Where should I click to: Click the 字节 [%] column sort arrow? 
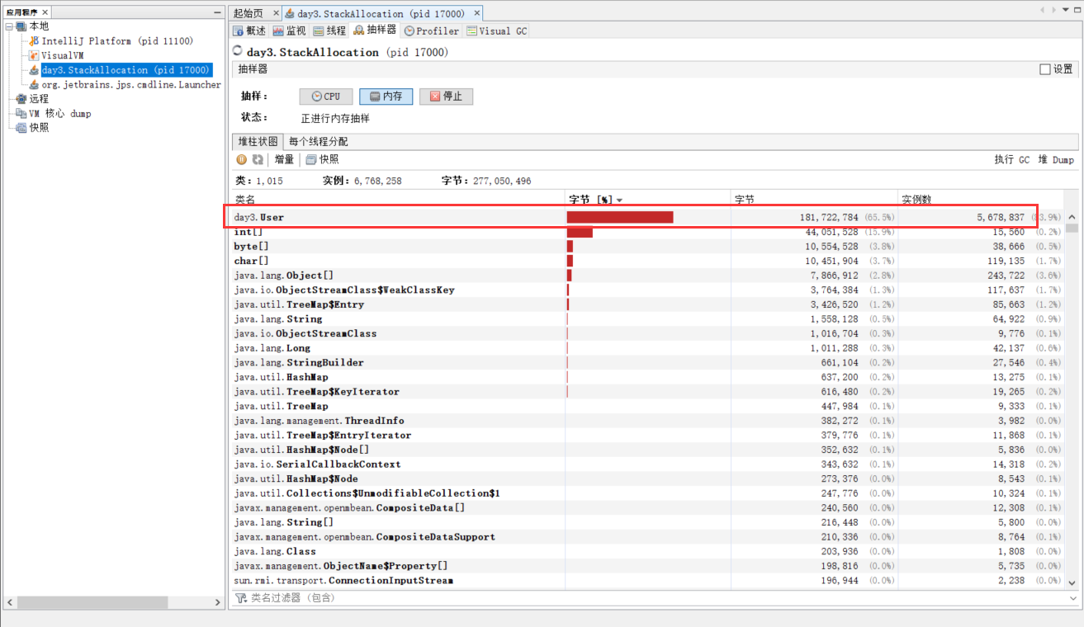pyautogui.click(x=619, y=200)
